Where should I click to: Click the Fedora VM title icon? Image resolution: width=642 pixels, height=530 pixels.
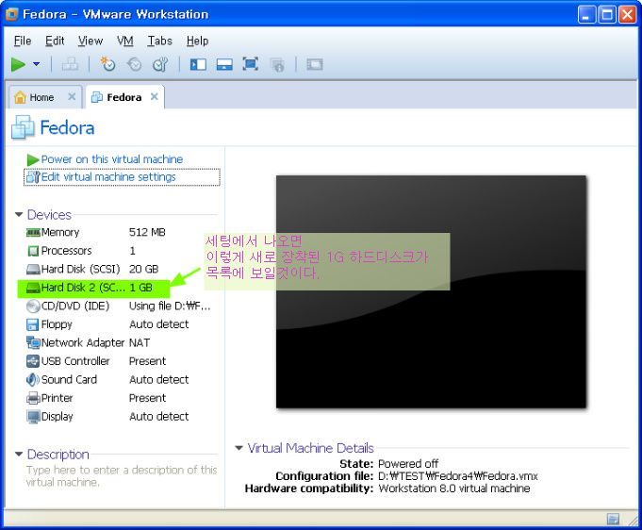click(24, 127)
